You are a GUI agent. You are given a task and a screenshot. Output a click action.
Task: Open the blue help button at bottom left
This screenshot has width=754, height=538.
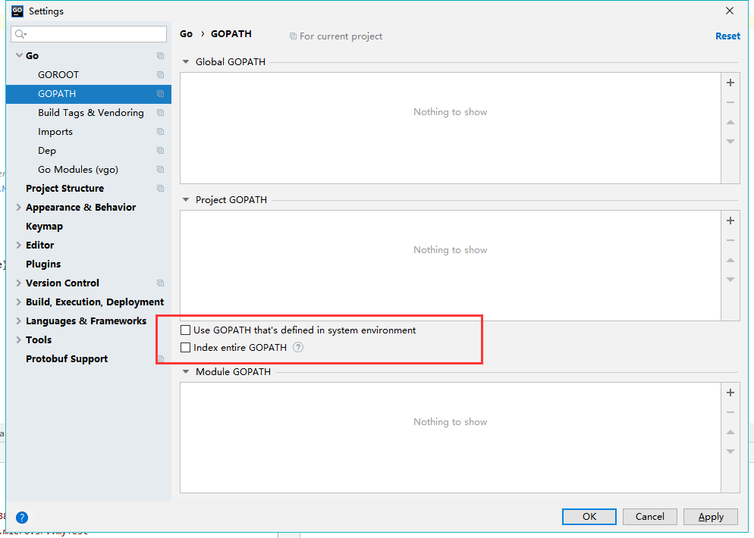[22, 518]
